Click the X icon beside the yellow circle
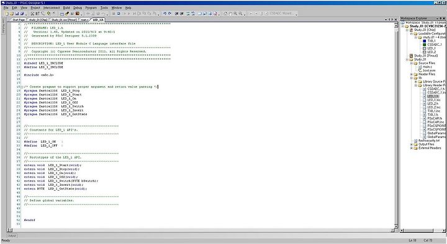The image size is (447, 244). [x=53, y=13]
